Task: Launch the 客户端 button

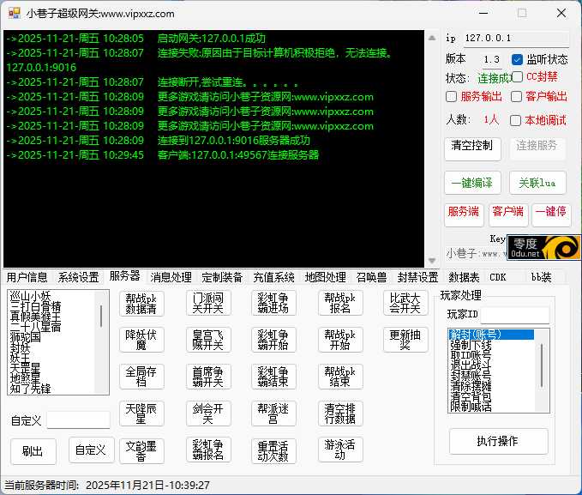Action: (508, 214)
